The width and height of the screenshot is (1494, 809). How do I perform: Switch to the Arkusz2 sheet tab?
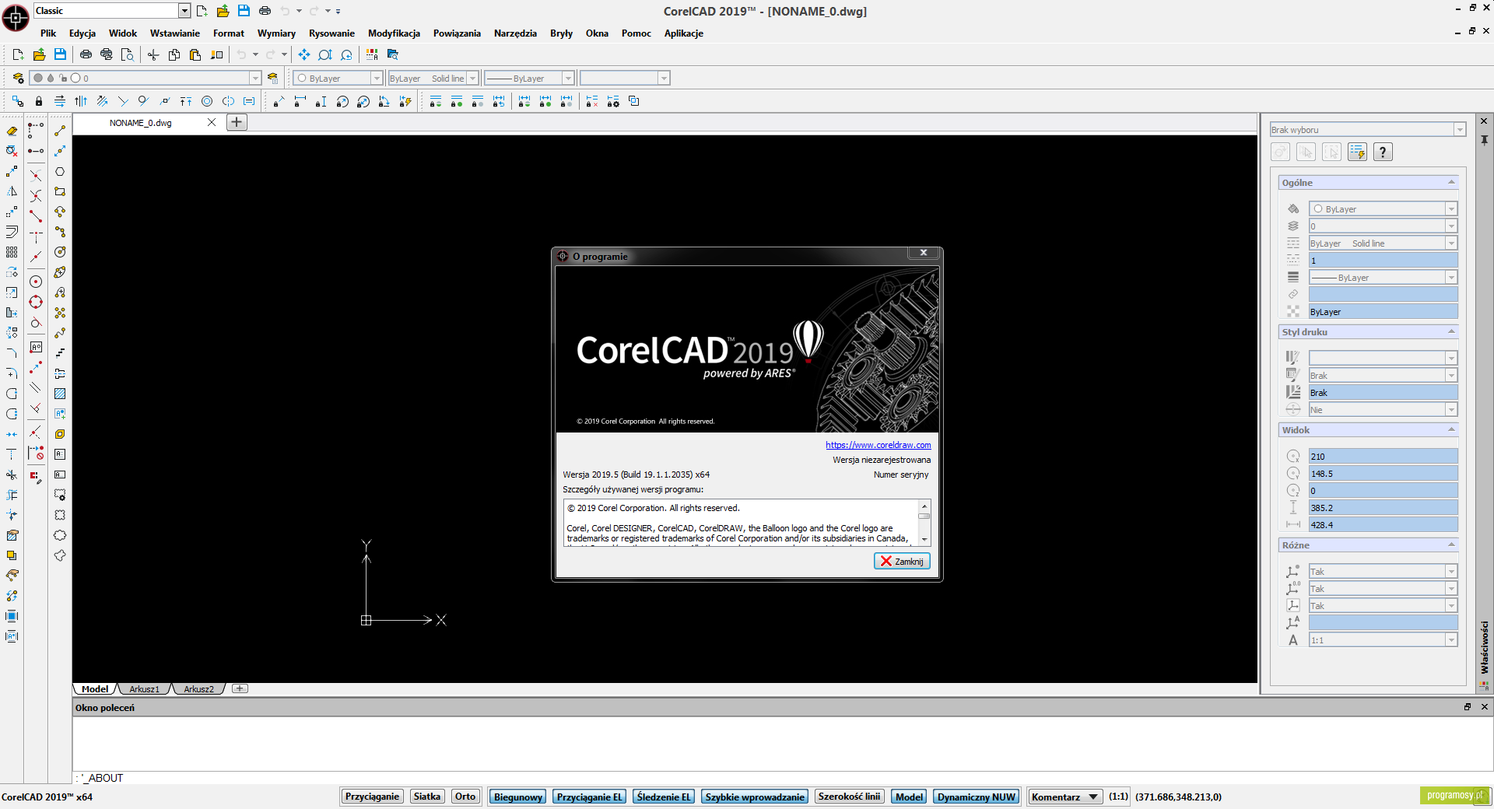click(x=198, y=689)
